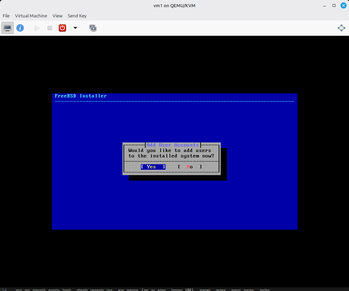Click the "Would you like to add users" text
The height and width of the screenshot is (291, 349).
click(x=170, y=150)
